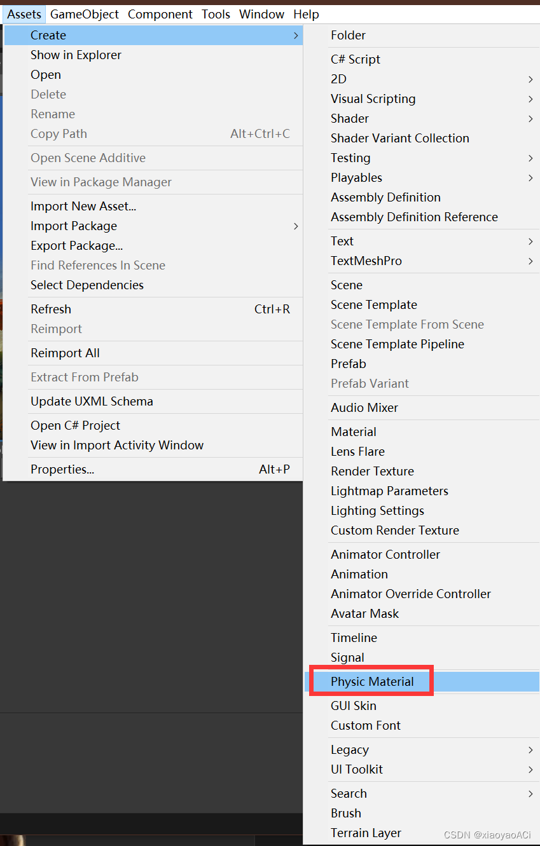Create an Avatar Mask
Image resolution: width=540 pixels, height=846 pixels.
coord(422,613)
